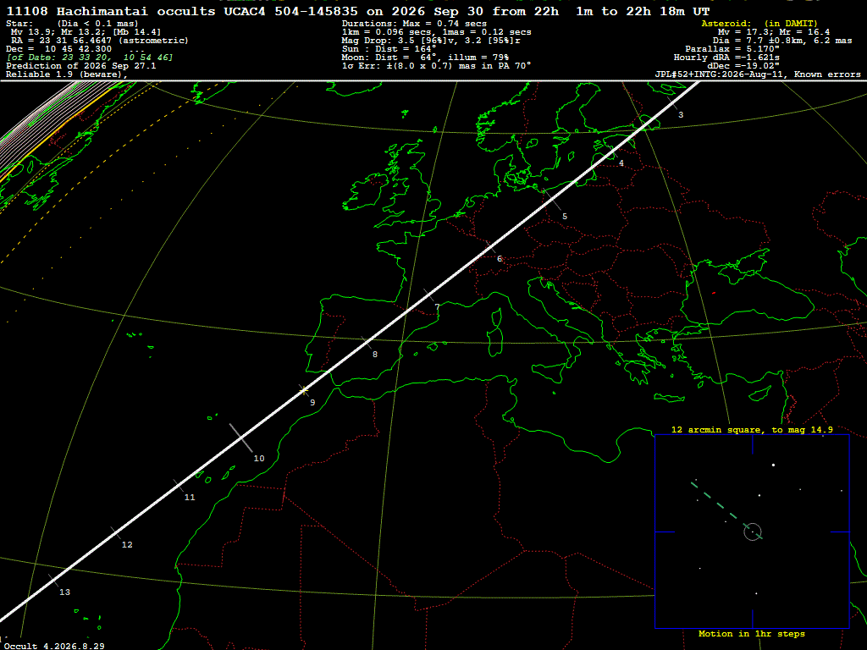Click the yellow cross on the occultation path
This screenshot has width=867, height=650.
[x=304, y=390]
